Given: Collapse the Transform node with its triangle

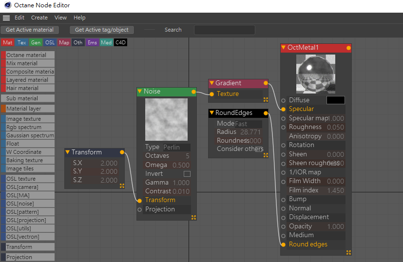Looking at the screenshot, I should pyautogui.click(x=68, y=152).
